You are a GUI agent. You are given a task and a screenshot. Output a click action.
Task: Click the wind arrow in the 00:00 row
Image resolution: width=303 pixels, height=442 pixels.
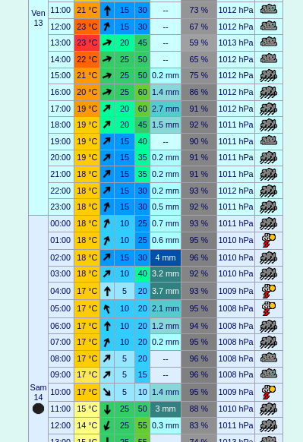tap(107, 223)
